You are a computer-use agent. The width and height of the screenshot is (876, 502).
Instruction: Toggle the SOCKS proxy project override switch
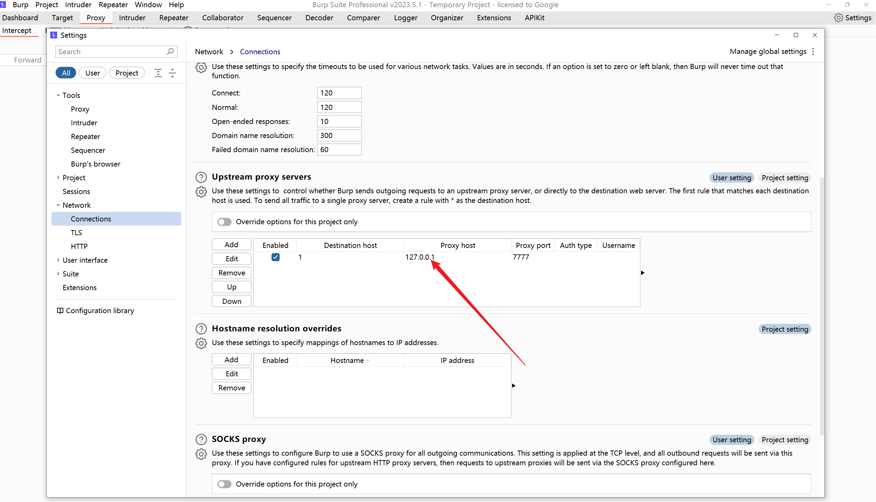click(225, 484)
